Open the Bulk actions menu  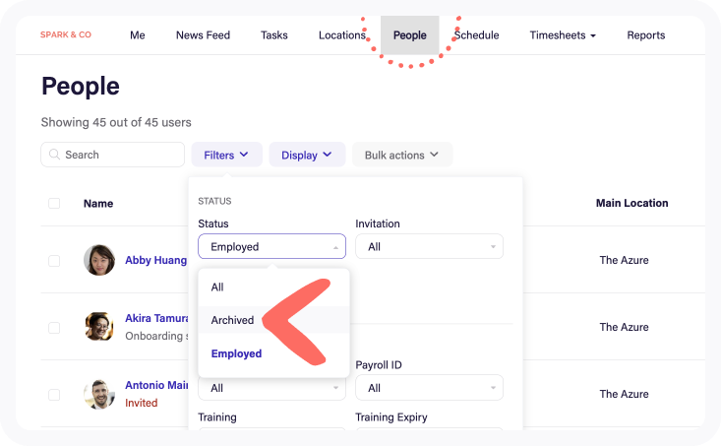402,155
